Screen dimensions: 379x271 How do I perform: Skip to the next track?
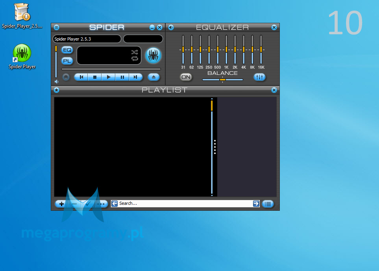(x=136, y=77)
